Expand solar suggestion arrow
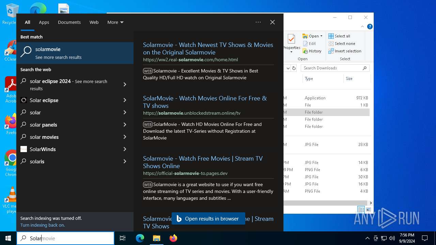436x245 pixels. click(125, 112)
